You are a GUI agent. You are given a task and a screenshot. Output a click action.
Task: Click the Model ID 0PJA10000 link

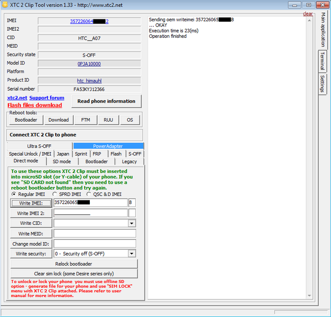pyautogui.click(x=89, y=64)
